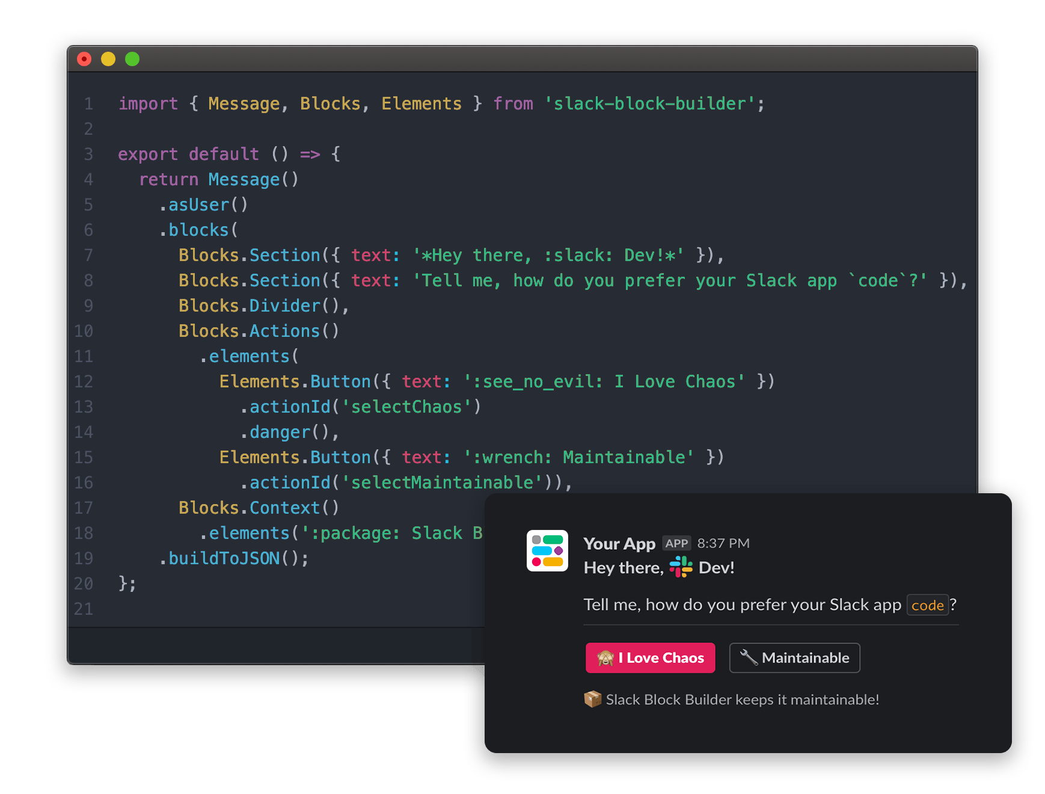Click 'return Message()' on line 4
Viewport: 1045px width, 794px height.
click(219, 179)
